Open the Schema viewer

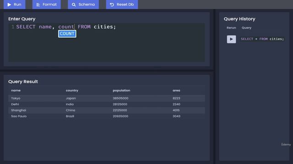(83, 5)
